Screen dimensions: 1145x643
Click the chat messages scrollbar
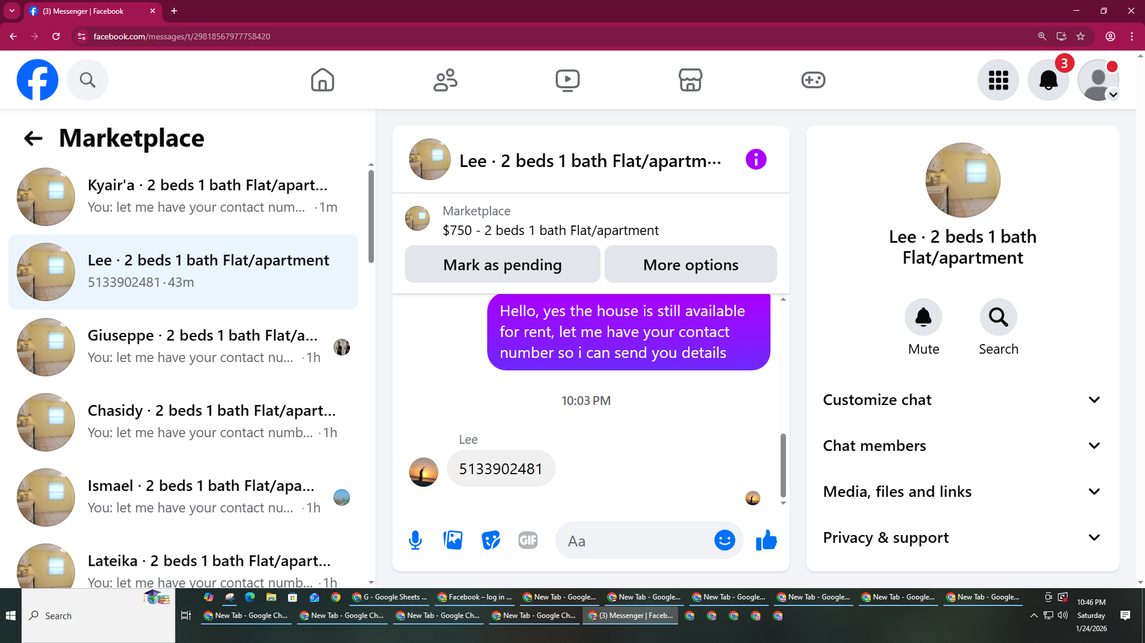coord(783,465)
